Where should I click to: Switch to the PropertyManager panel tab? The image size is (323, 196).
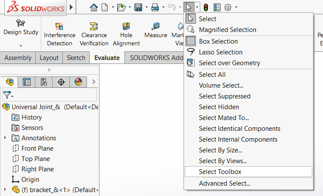tap(27, 82)
